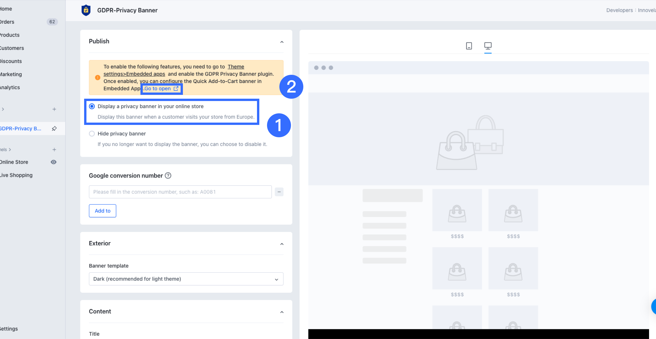Screen dimensions: 656x339
Task: Collapse the Publish section
Action: [x=282, y=42]
